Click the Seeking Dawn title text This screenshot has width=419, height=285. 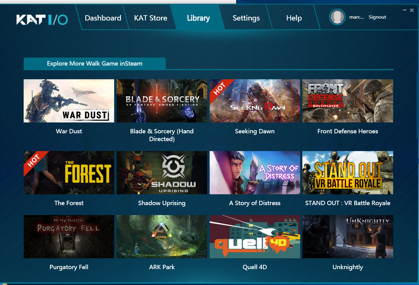[255, 131]
